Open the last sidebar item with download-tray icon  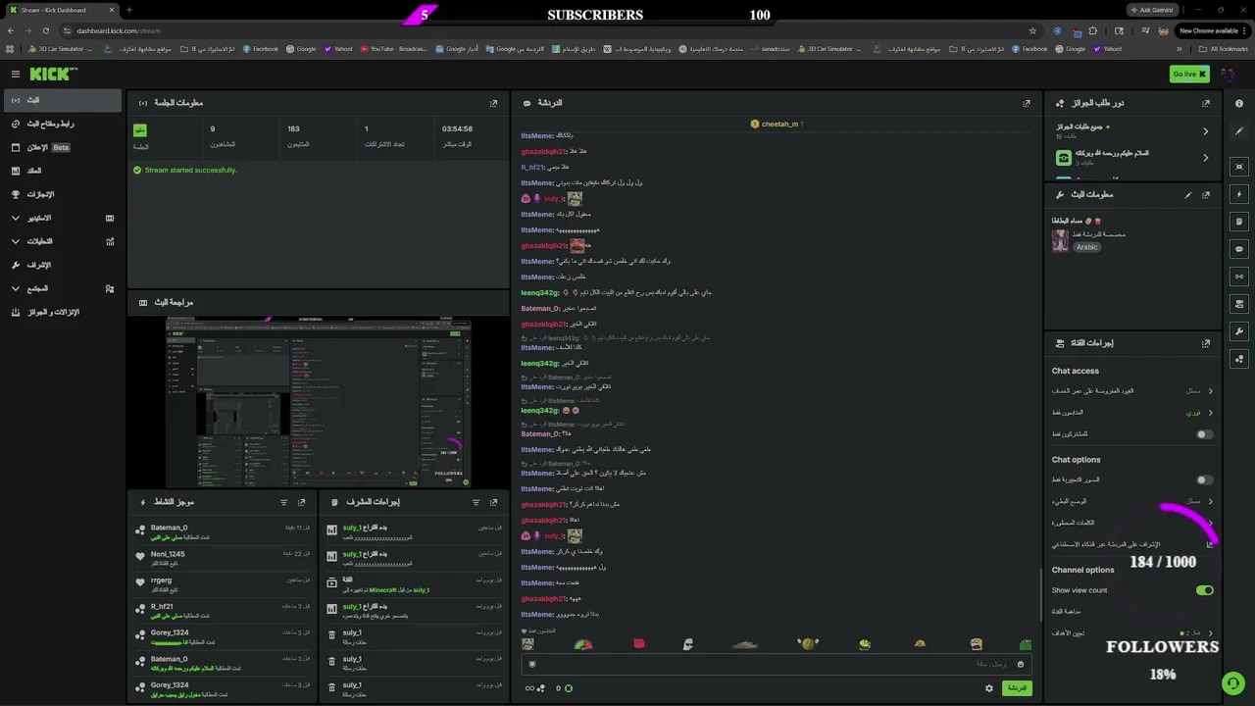coord(63,312)
